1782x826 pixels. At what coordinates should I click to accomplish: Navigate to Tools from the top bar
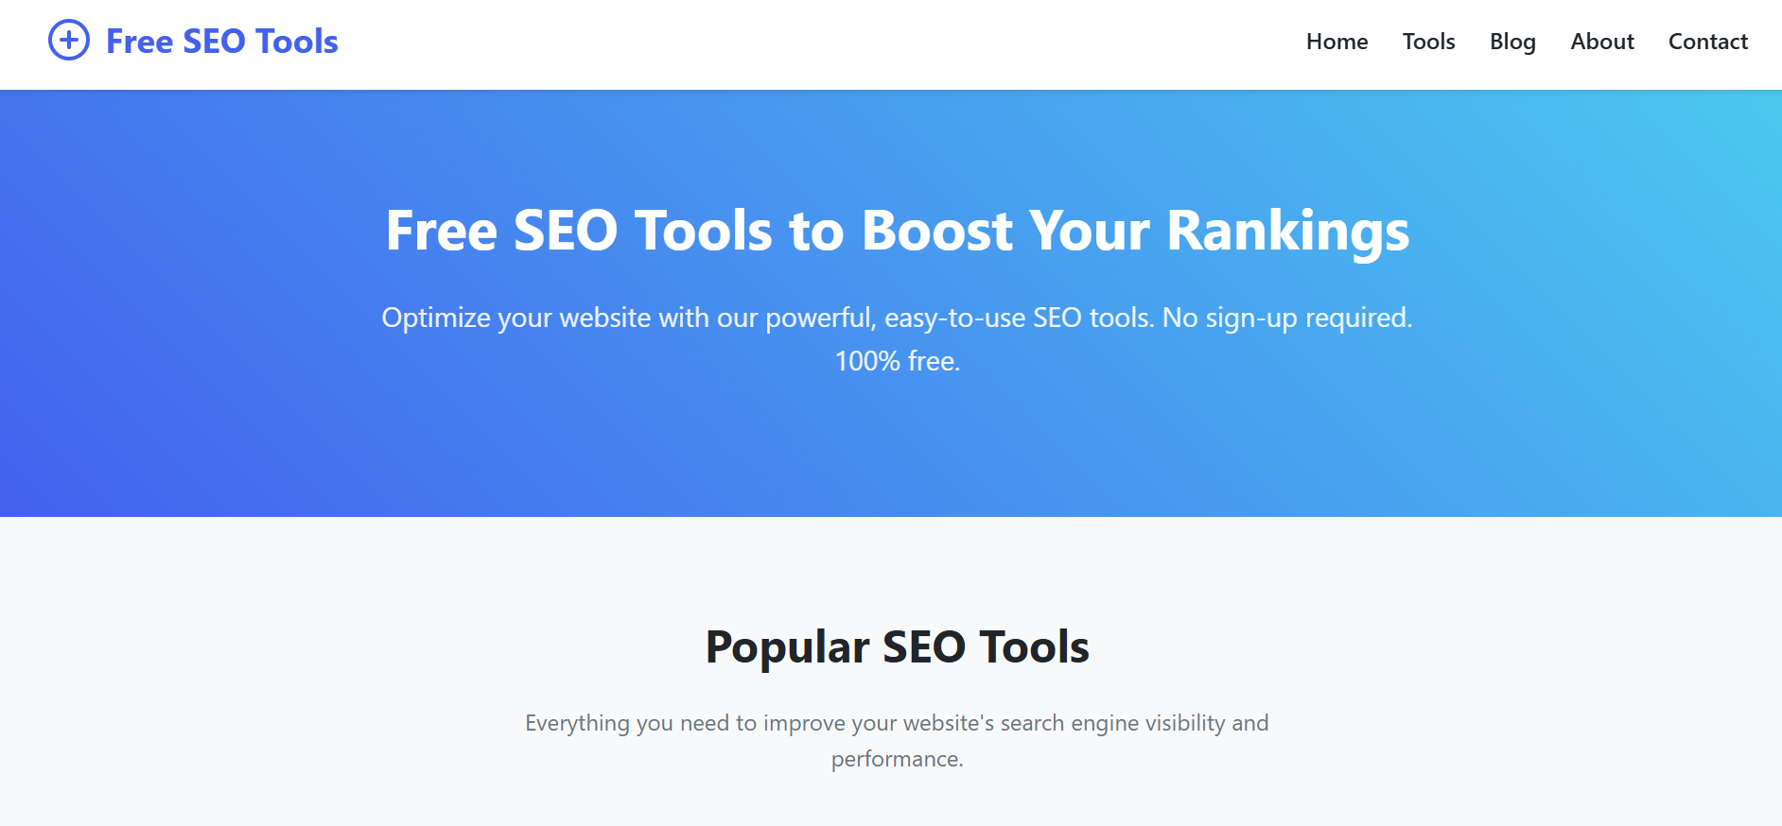click(x=1428, y=42)
